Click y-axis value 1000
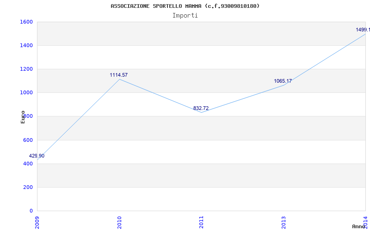This screenshot has width=370, height=231. 26,93
